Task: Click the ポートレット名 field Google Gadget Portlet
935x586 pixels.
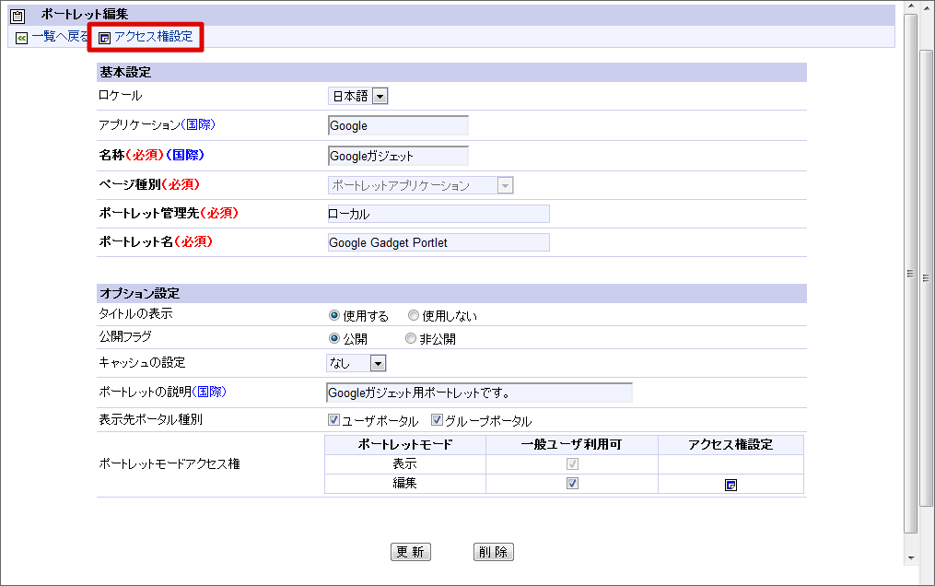Action: [438, 242]
